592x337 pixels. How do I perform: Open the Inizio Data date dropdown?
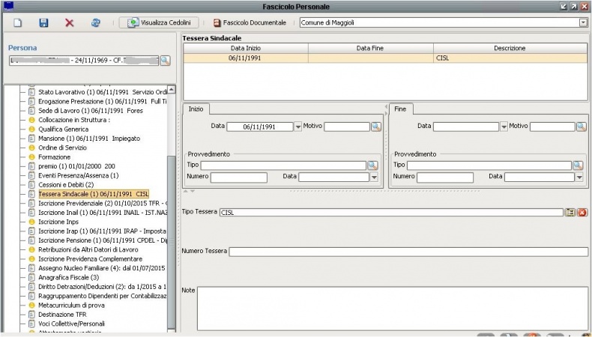298,127
